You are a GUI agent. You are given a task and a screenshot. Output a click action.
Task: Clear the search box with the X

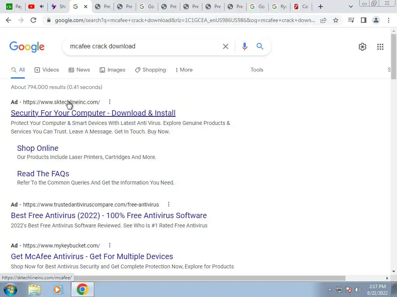225,46
